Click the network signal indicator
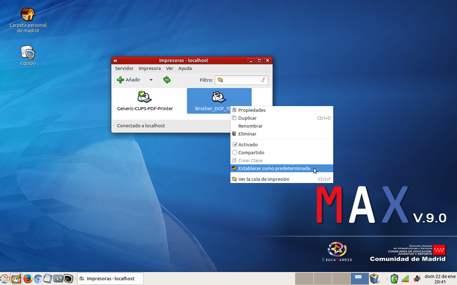 click(x=405, y=279)
